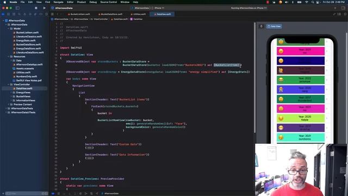Show the Symbol navigator tab
348x196 pixels.
coord(14,14)
